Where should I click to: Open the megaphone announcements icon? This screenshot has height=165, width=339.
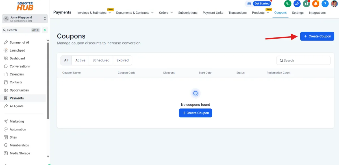307,4
